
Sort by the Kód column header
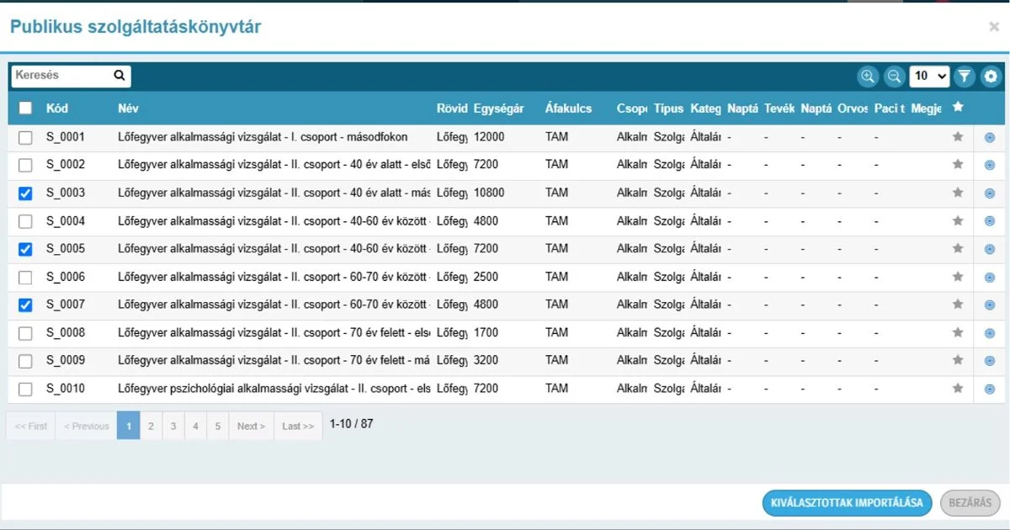click(57, 108)
